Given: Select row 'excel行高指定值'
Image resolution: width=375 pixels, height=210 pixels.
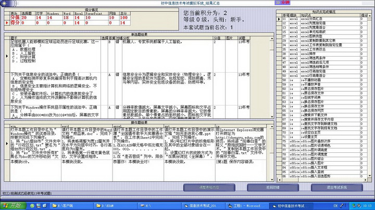Looking at the screenshot, I should point(322,71).
